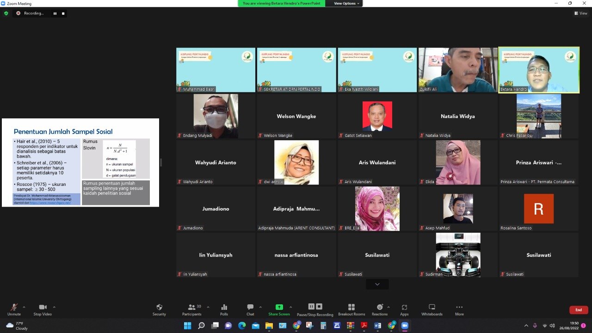The height and width of the screenshot is (333, 592).
Task: Select Betara Hendro's video tile
Action: [538, 70]
